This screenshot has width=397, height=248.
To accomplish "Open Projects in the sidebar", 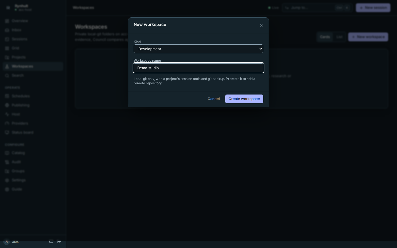I will point(33,57).
